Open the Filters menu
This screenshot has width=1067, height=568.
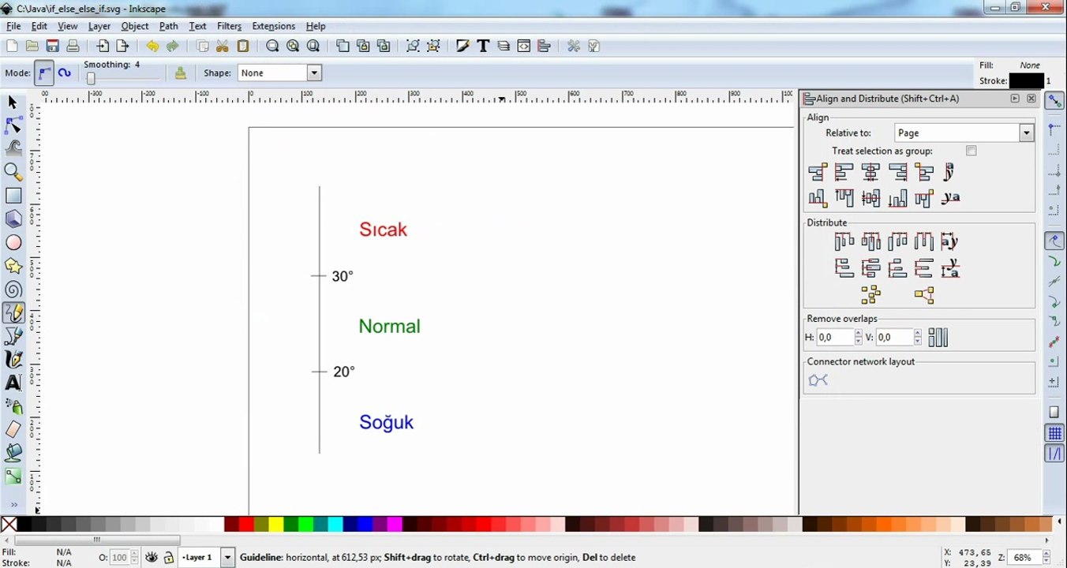229,26
